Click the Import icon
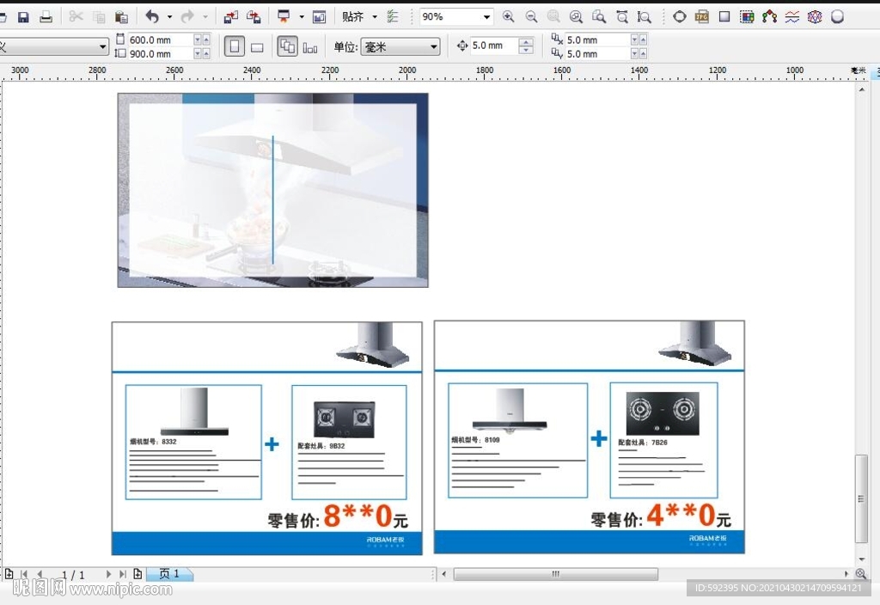 tap(231, 17)
